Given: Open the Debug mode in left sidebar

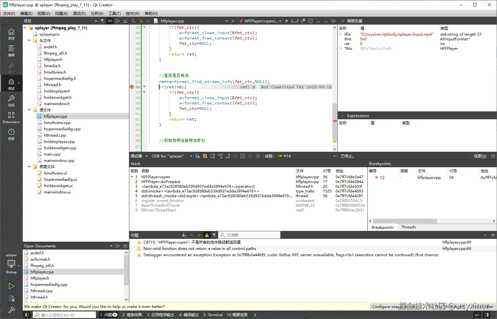Looking at the screenshot, I should point(11,83).
